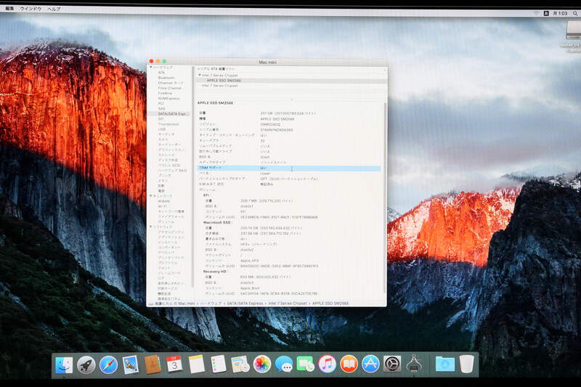Open Mail stamp icon in the Dock

tap(131, 364)
